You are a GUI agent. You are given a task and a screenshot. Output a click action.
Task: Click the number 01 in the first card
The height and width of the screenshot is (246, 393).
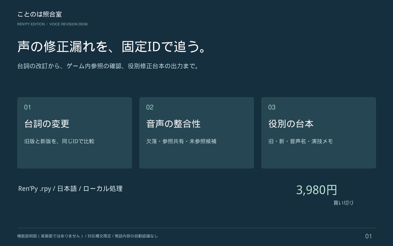coord(27,108)
